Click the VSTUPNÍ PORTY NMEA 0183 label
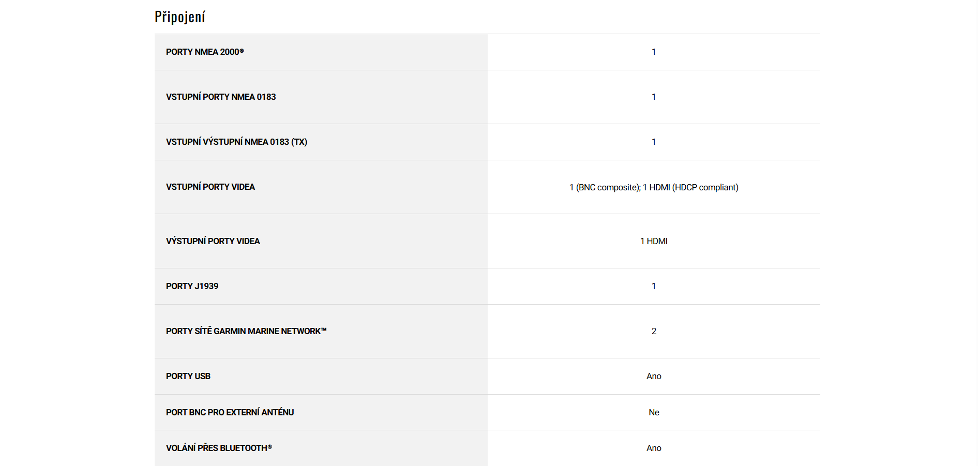 pyautogui.click(x=221, y=97)
